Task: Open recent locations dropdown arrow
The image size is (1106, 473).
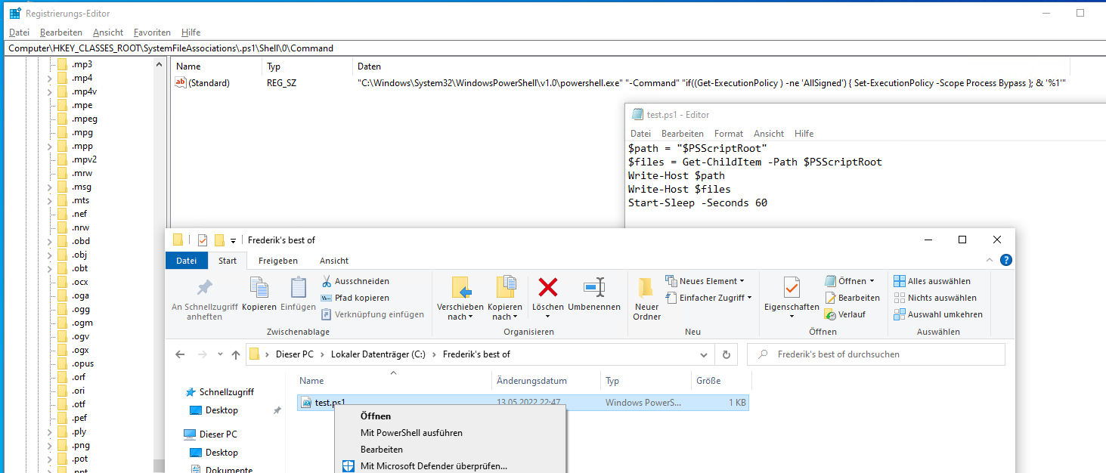Action: pyautogui.click(x=220, y=354)
